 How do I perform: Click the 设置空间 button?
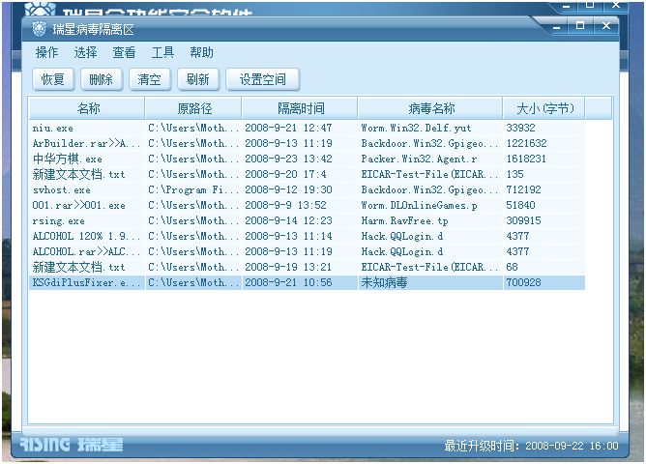[262, 79]
